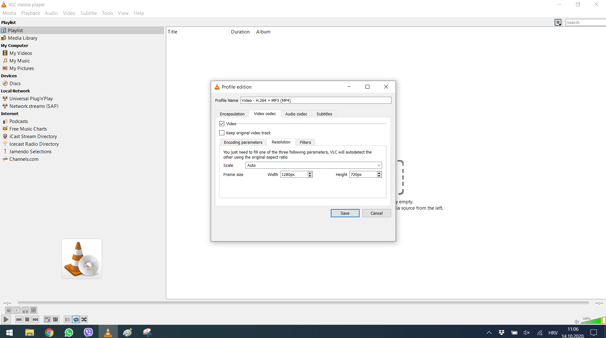The image size is (606, 338).
Task: Open the Tools menu
Action: click(107, 13)
